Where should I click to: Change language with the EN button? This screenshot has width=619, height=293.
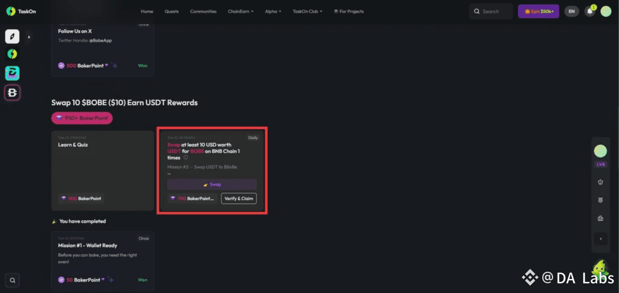(x=572, y=11)
